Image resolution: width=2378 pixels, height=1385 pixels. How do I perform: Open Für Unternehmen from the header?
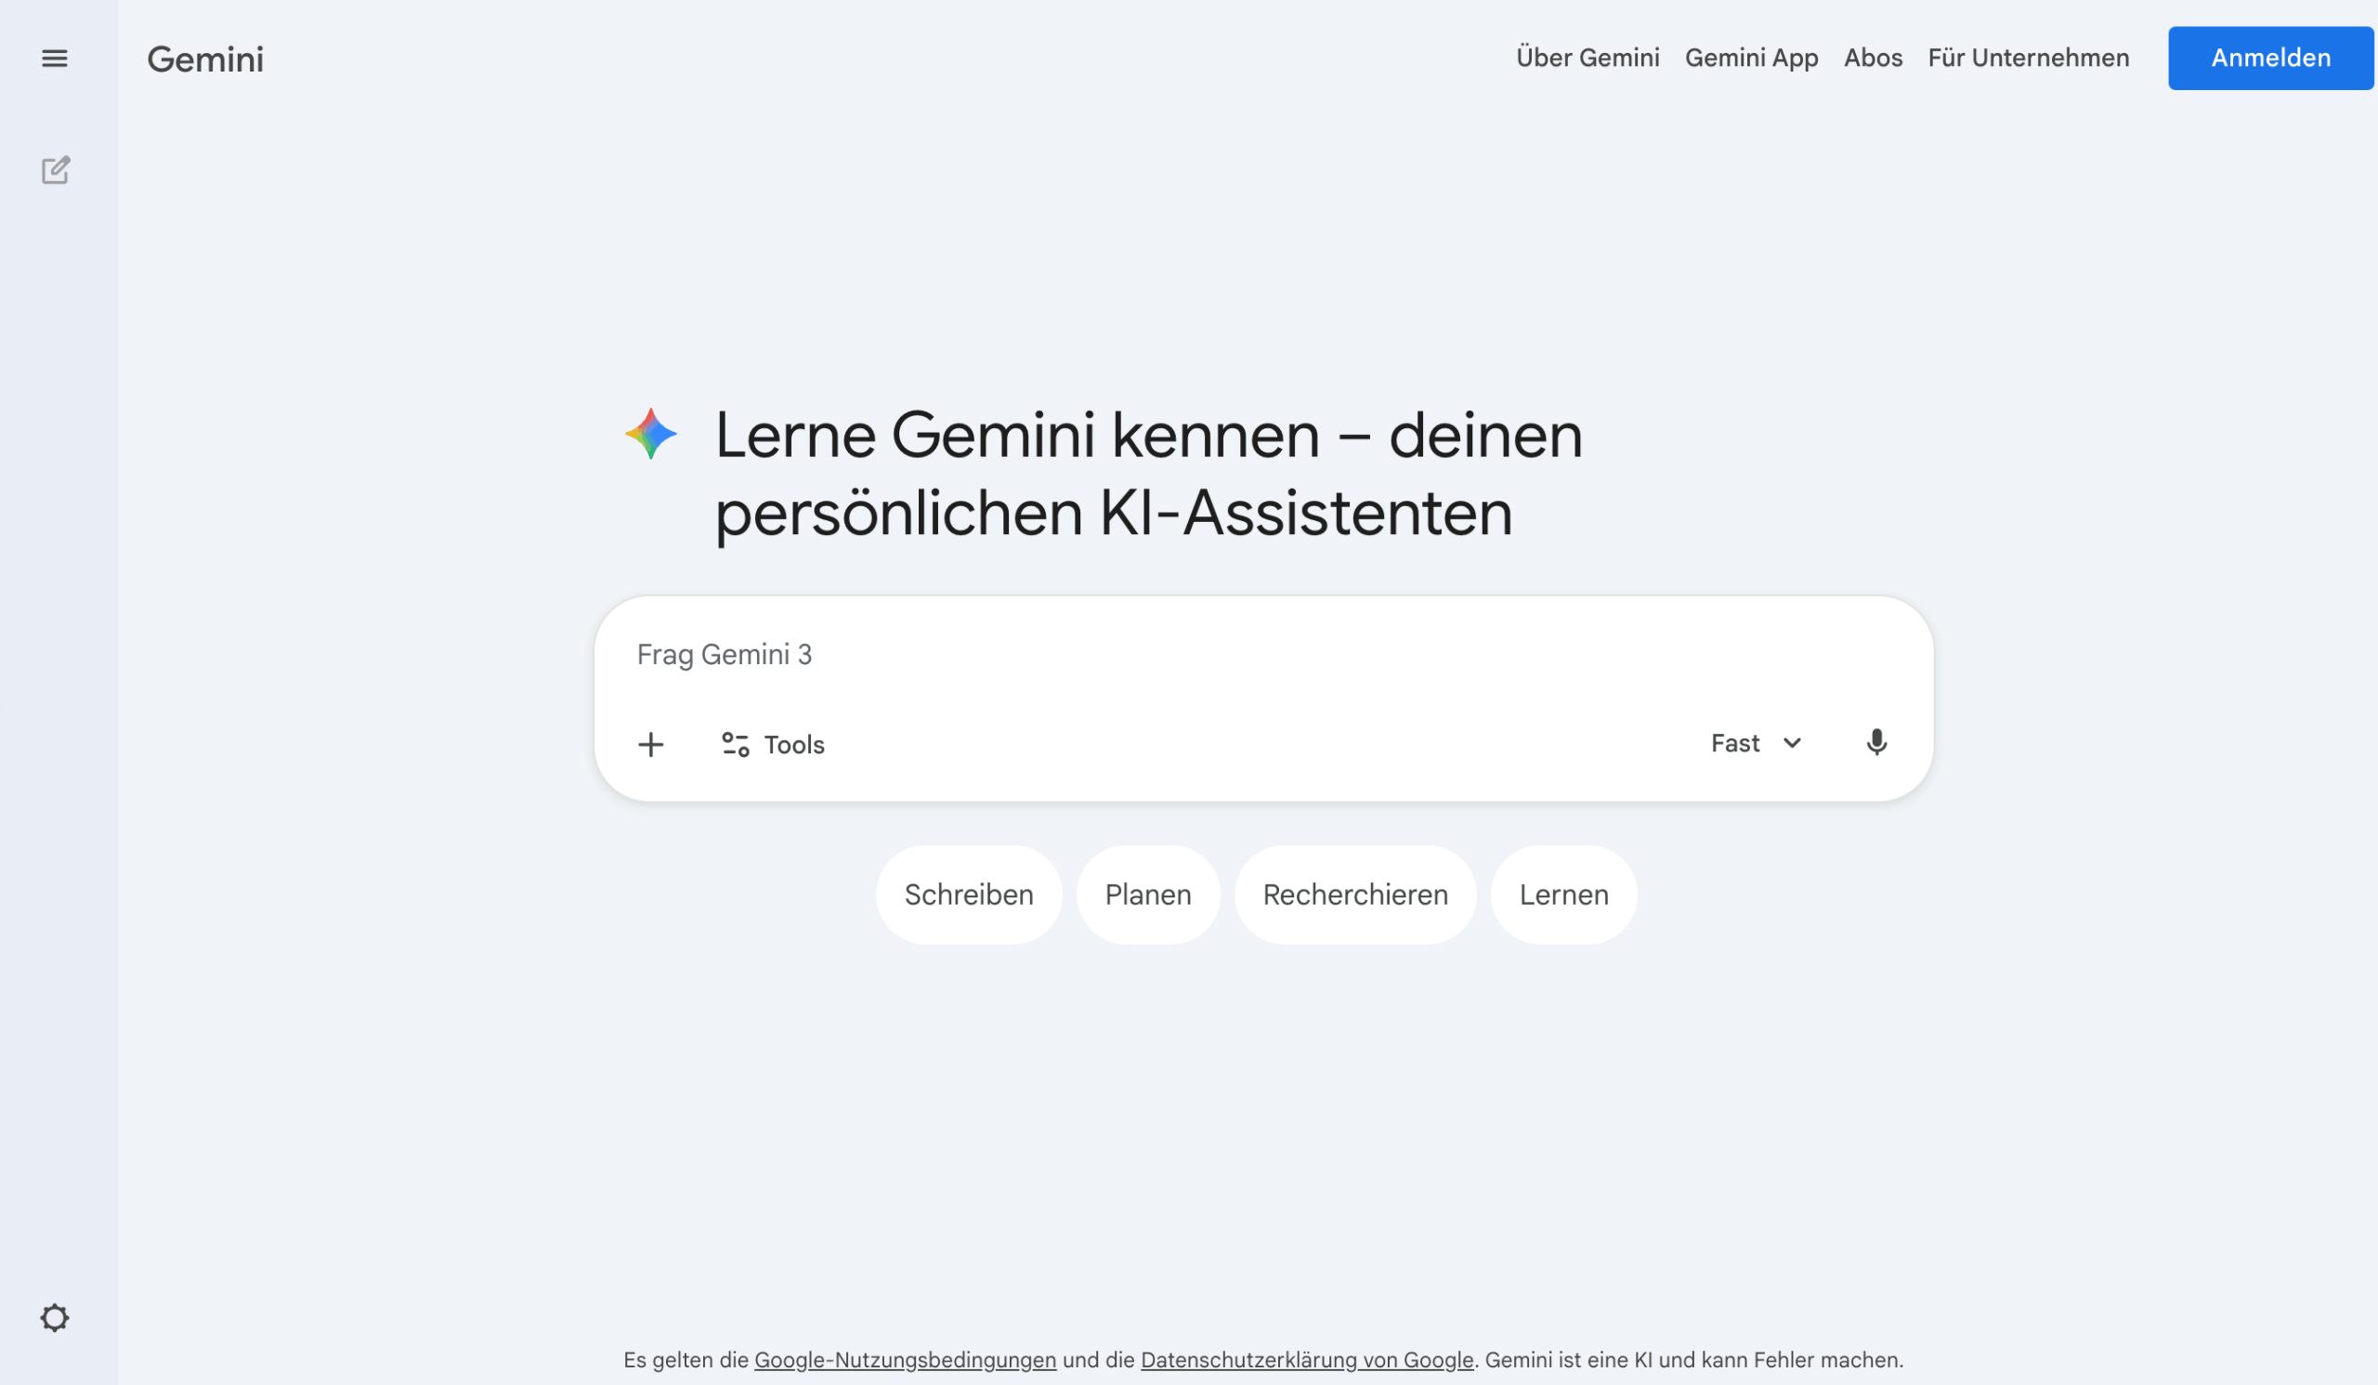pos(2028,58)
